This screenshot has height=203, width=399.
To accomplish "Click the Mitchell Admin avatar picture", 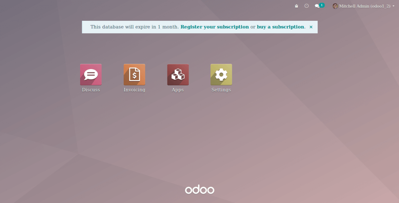I will 335,6.
